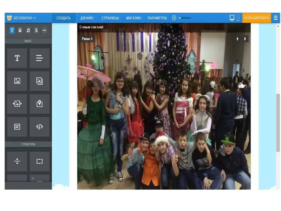281x211 pixels.
Task: Open the hamburger menu at top right
Action: click(x=275, y=18)
